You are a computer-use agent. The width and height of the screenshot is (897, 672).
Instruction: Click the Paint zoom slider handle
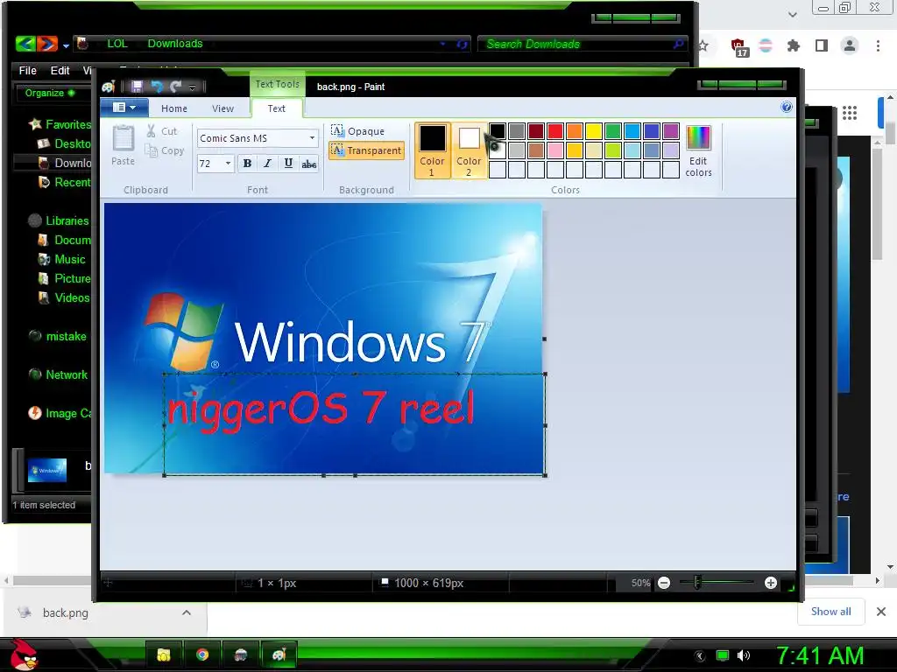pos(696,582)
